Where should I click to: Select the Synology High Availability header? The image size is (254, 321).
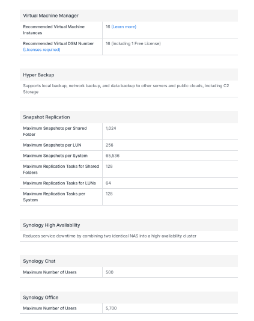pos(129,225)
